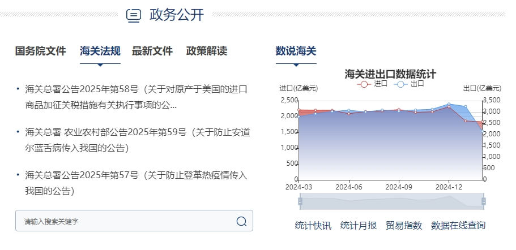Select the 海关法规 tab
The width and height of the screenshot is (516, 250).
point(100,51)
